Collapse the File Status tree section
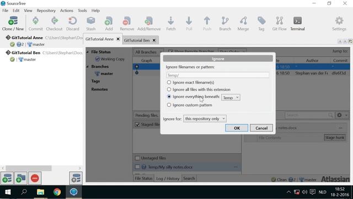Viewport: 353px width, 199px height. 87,52
